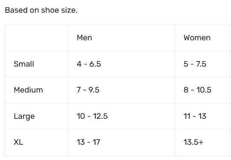
Task: Select Men's Small size 4 - 6.5
Action: [x=89, y=64]
